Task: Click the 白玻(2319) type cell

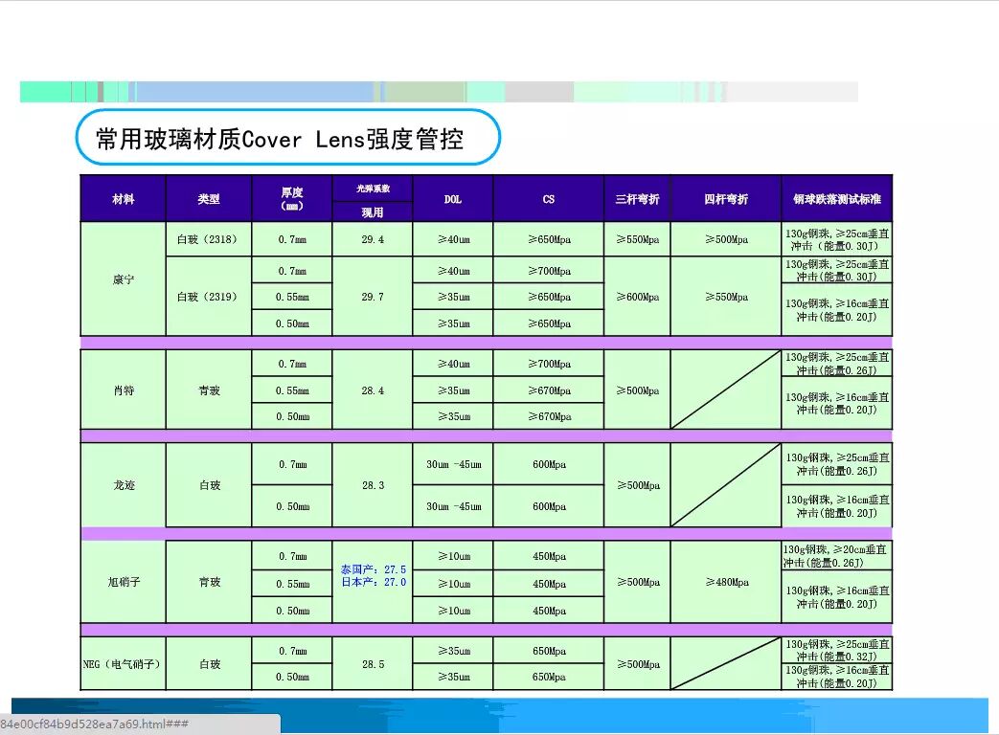Action: point(209,297)
